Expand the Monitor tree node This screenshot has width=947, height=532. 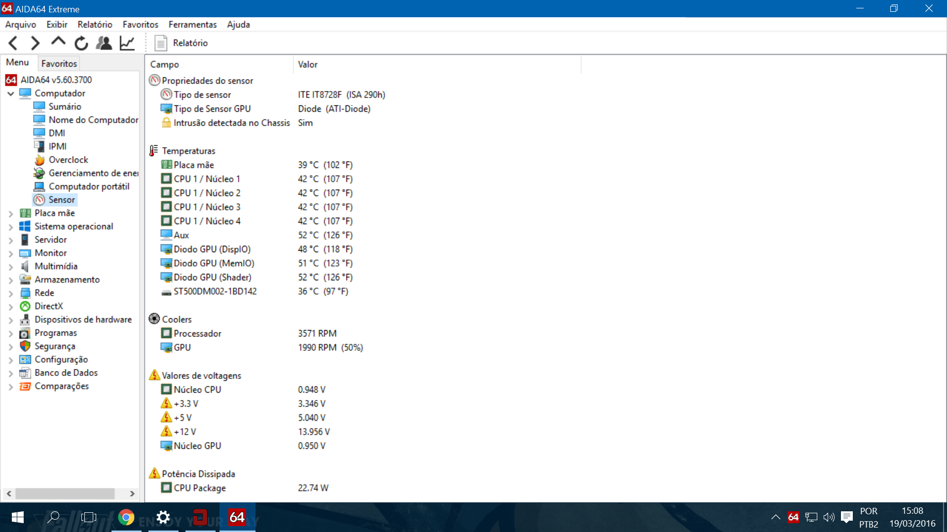tap(10, 254)
